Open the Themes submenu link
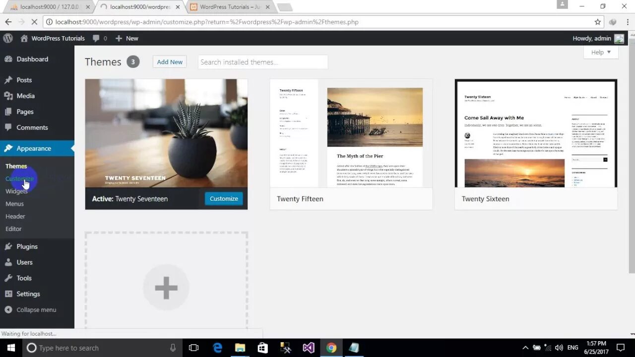This screenshot has height=357, width=635. [16, 166]
